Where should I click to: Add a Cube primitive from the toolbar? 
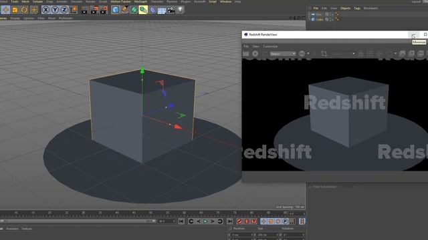coord(116,10)
